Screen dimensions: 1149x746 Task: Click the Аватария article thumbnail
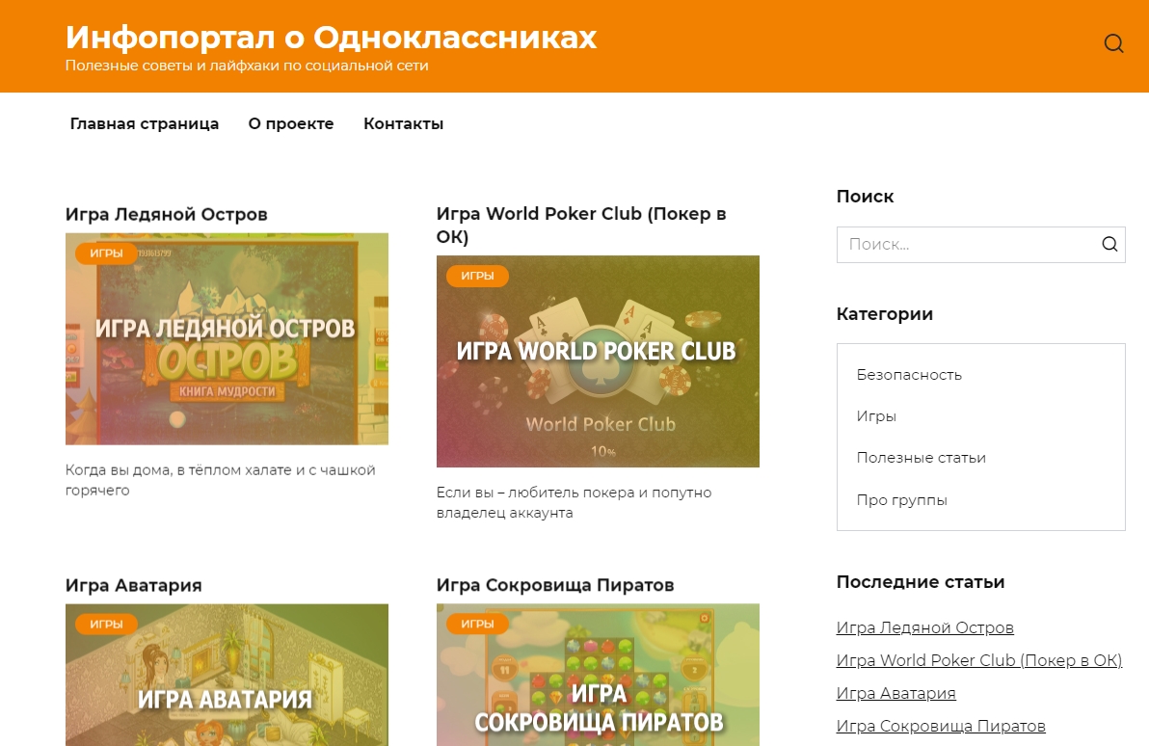pos(227,675)
